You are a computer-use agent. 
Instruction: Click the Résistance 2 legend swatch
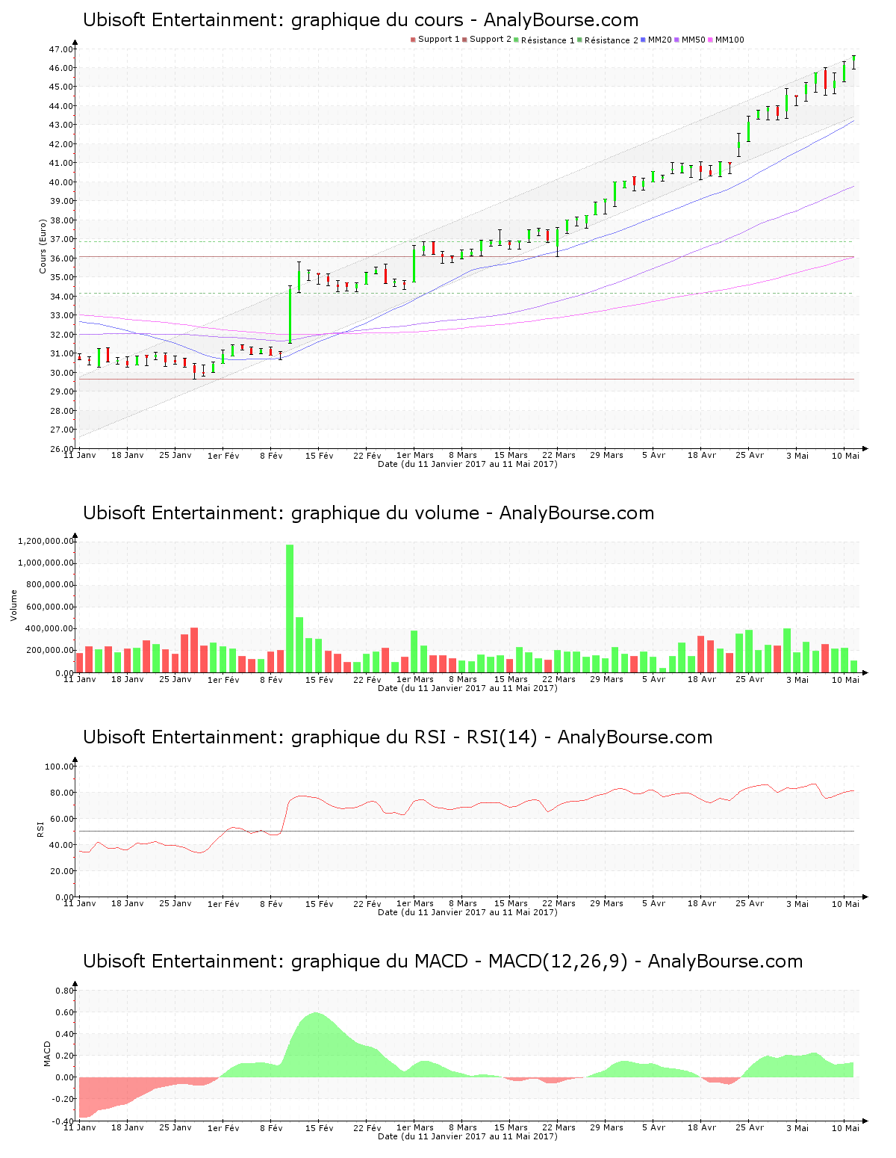[580, 40]
